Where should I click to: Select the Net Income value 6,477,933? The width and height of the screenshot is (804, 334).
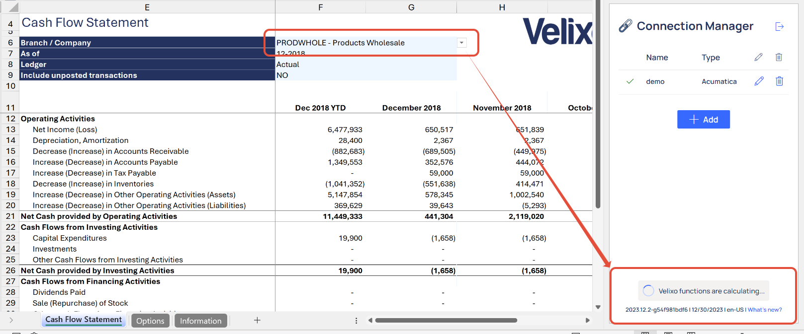pyautogui.click(x=345, y=130)
